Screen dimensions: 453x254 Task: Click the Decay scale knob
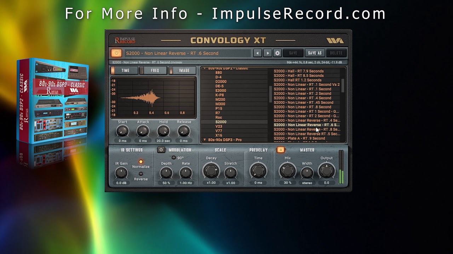click(211, 171)
